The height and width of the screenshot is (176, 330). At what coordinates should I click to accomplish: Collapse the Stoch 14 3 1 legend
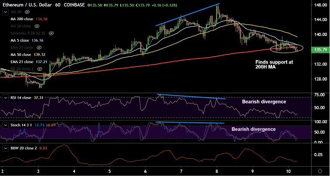(x=6, y=125)
